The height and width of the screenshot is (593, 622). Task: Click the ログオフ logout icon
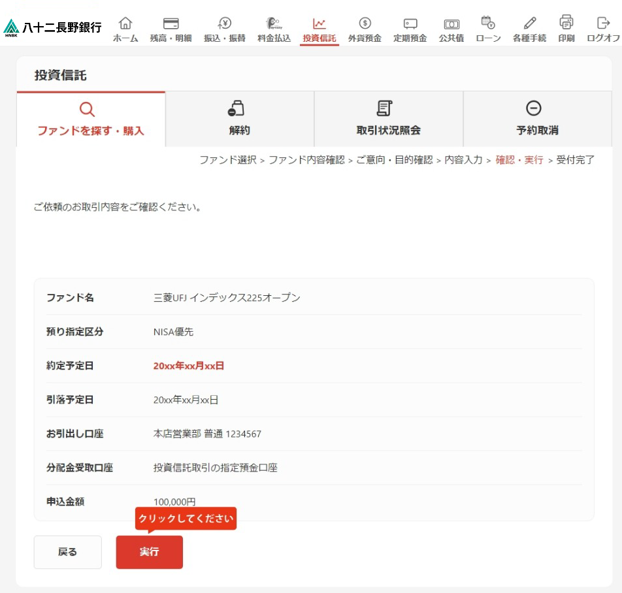[x=603, y=24]
